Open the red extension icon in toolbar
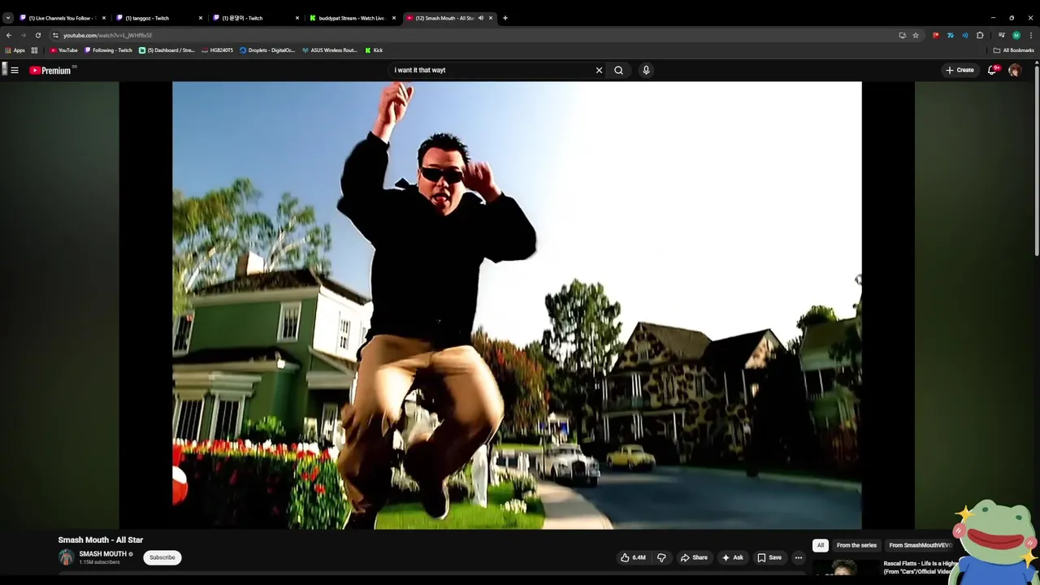1040x585 pixels. (936, 35)
